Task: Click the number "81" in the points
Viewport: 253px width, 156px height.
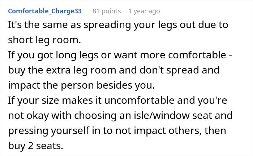Action: [97, 11]
